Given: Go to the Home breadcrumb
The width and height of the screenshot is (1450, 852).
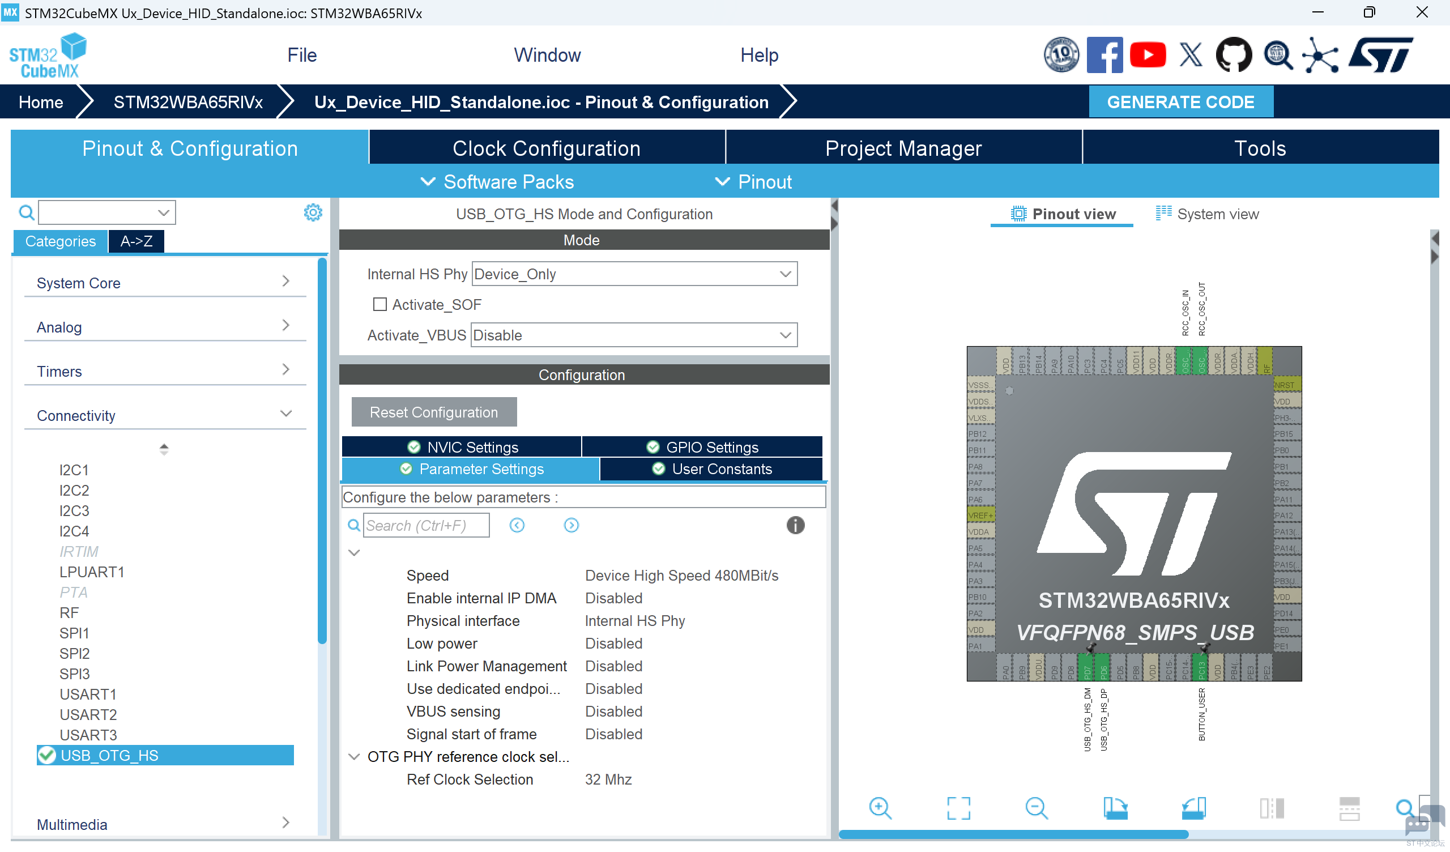Looking at the screenshot, I should [x=41, y=102].
